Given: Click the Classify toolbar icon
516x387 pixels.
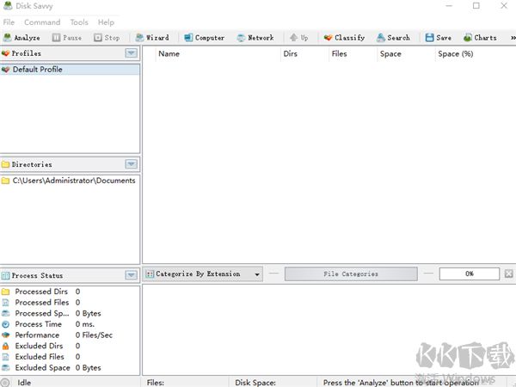Looking at the screenshot, I should (344, 38).
